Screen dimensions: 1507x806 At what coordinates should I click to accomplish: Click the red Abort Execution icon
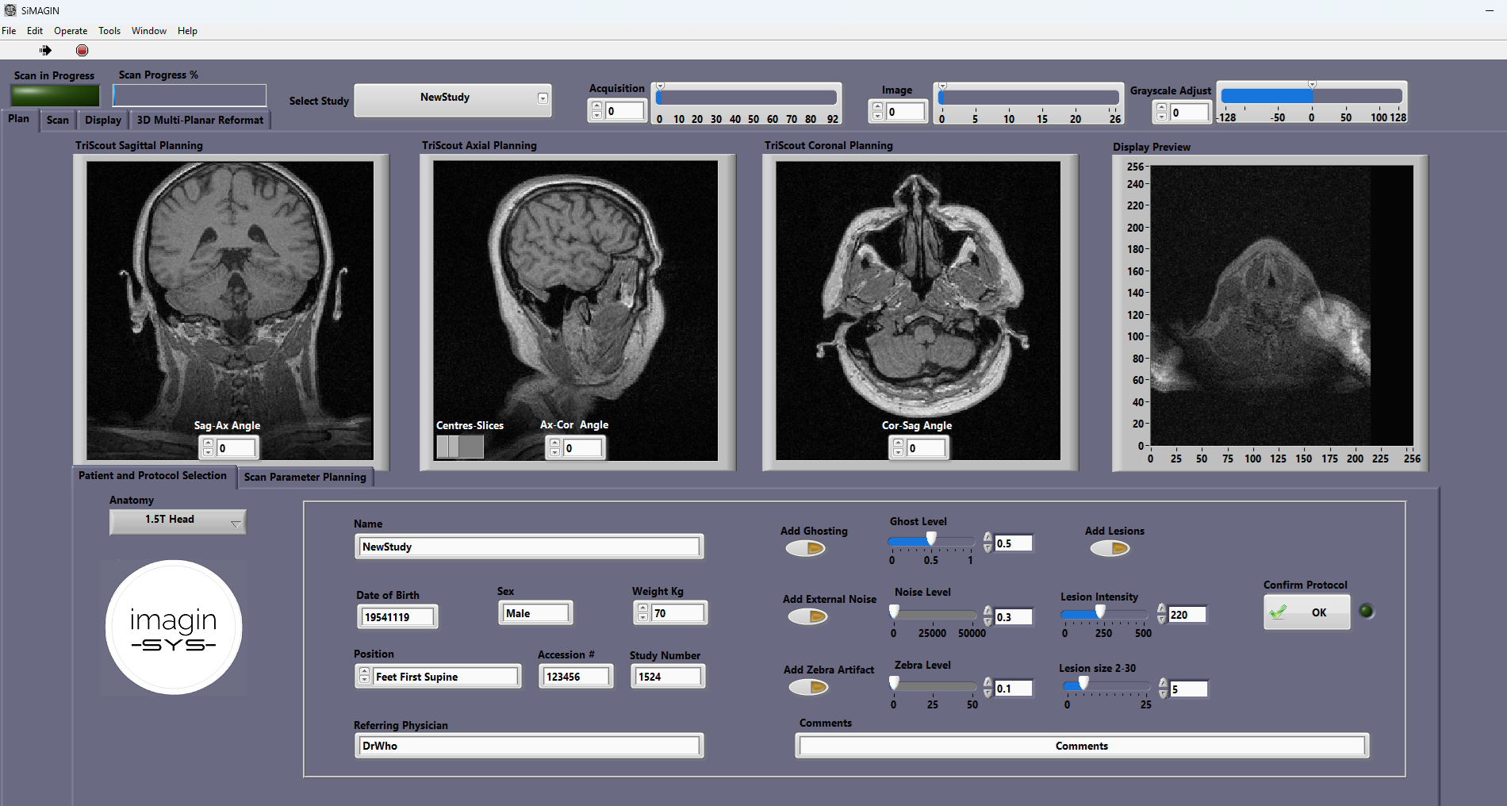pyautogui.click(x=82, y=50)
